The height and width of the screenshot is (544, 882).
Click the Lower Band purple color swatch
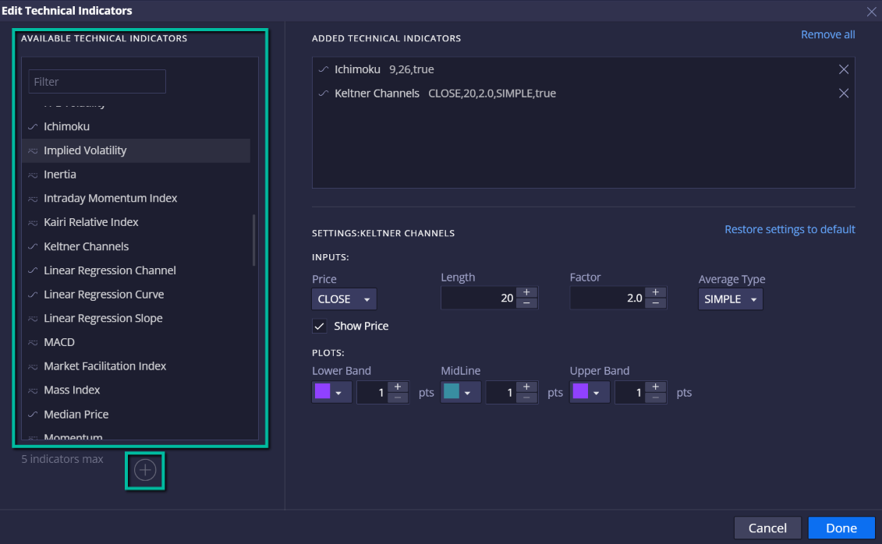[x=322, y=392]
